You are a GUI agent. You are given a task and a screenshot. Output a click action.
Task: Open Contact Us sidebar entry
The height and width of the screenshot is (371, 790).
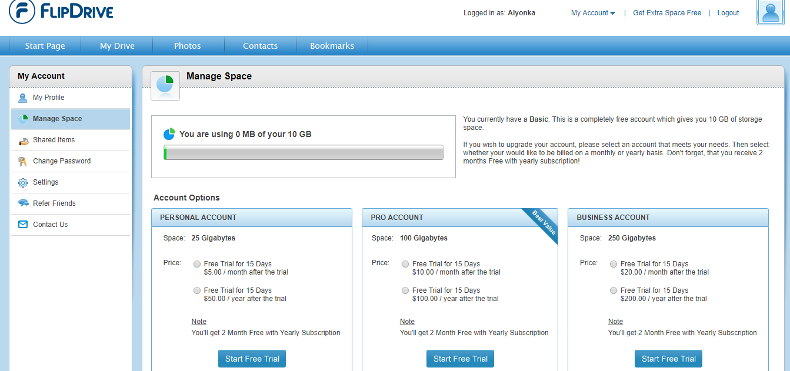click(x=71, y=225)
